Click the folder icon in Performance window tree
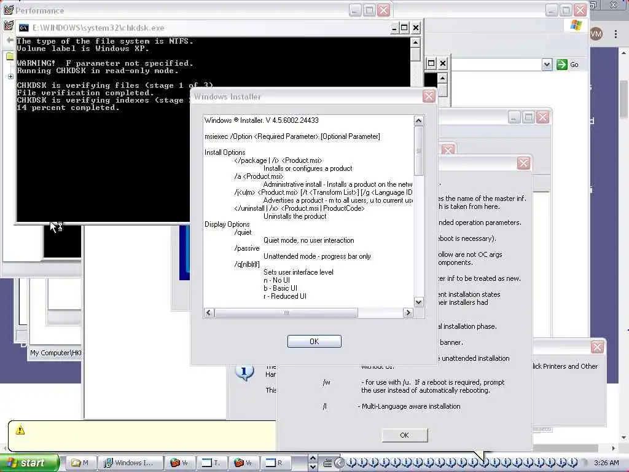This screenshot has height=472, width=629. [x=10, y=57]
